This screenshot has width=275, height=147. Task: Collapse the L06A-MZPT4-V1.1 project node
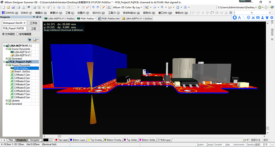4,46
